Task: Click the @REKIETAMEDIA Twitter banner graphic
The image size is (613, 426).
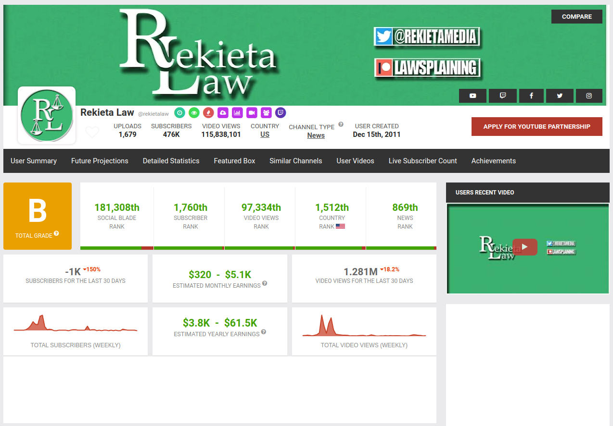Action: (x=427, y=37)
